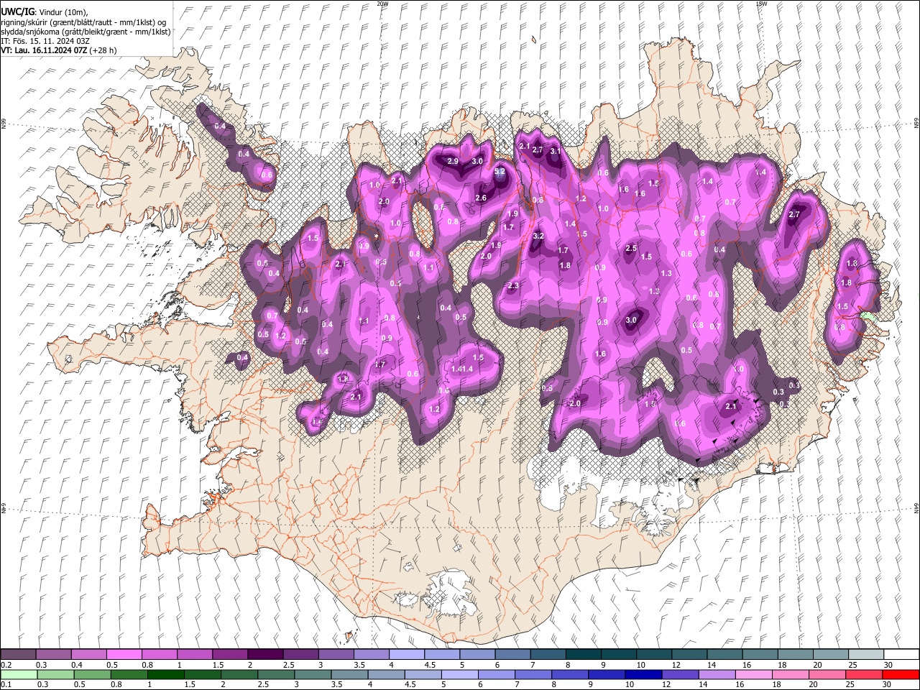Screen dimensions: 920x690
Task: Click the '0.1' label under lower legend row
Action: (6, 685)
